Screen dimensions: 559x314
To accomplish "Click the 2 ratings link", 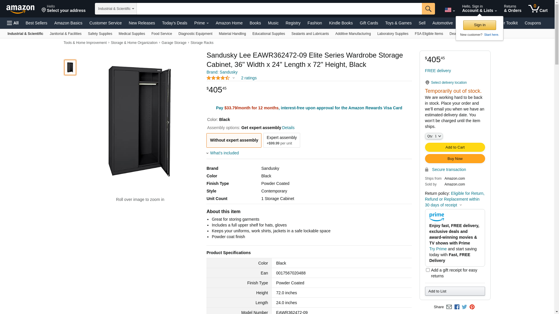I will tap(249, 78).
